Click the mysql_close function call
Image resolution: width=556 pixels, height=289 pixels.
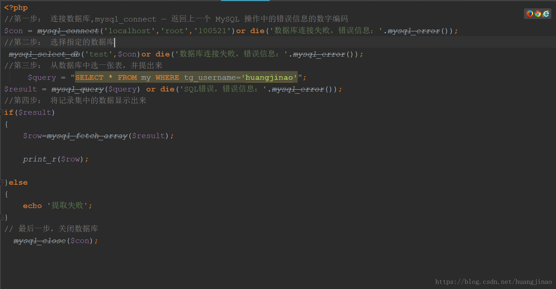pos(40,241)
